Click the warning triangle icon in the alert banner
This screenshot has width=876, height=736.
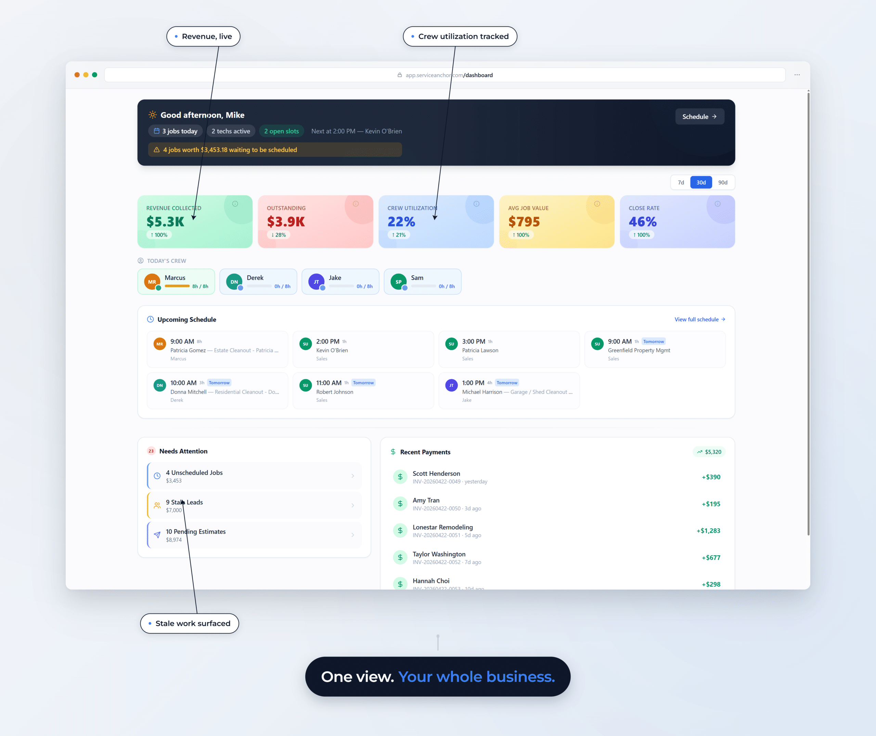(x=157, y=149)
